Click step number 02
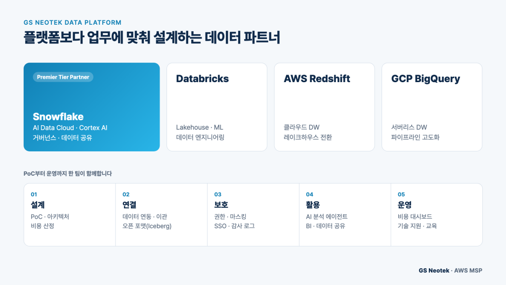Screen dimensions: 506x285 [x=126, y=194]
